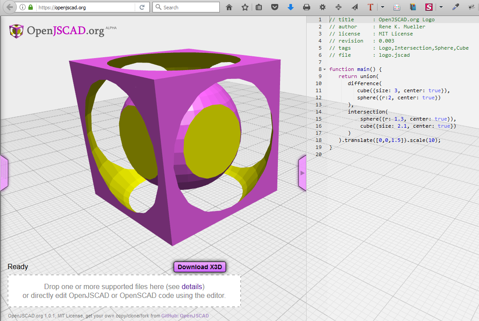This screenshot has width=479, height=321.
Task: Click the eyedropper color picker icon
Action: coord(455,7)
